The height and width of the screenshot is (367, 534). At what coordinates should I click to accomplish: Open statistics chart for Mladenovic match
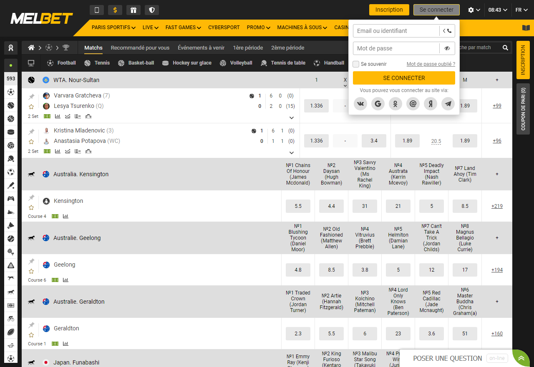(58, 151)
